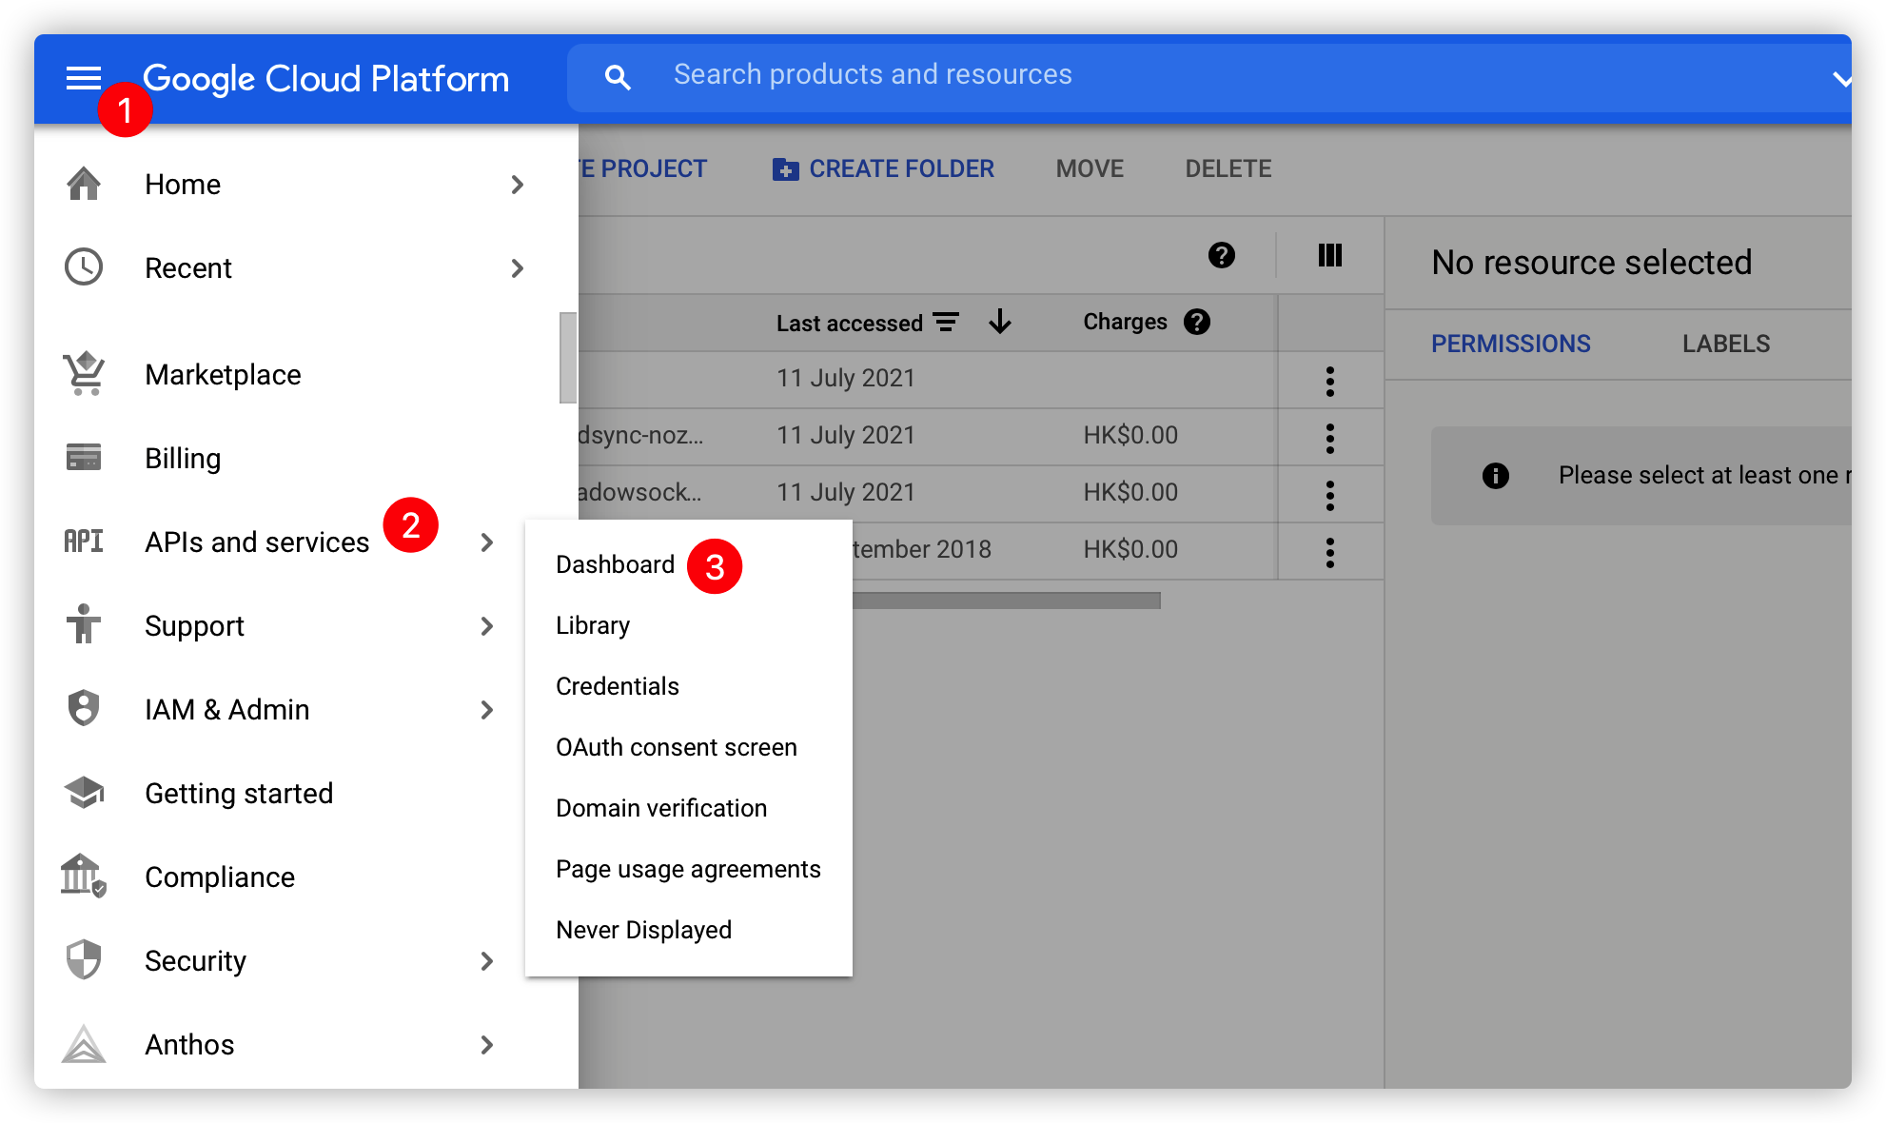Image resolution: width=1886 pixels, height=1123 pixels.
Task: Click the Getting started graduation cap icon
Action: pos(84,793)
